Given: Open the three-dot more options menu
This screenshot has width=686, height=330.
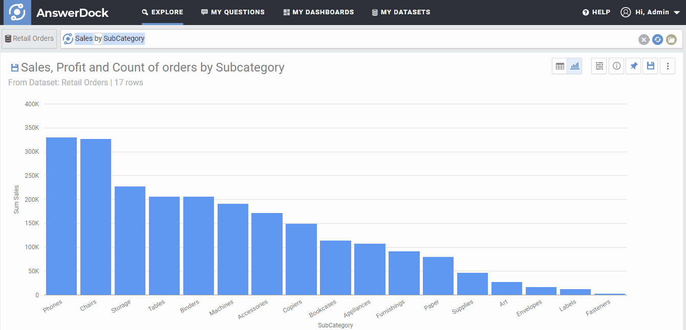Looking at the screenshot, I should click(x=668, y=66).
